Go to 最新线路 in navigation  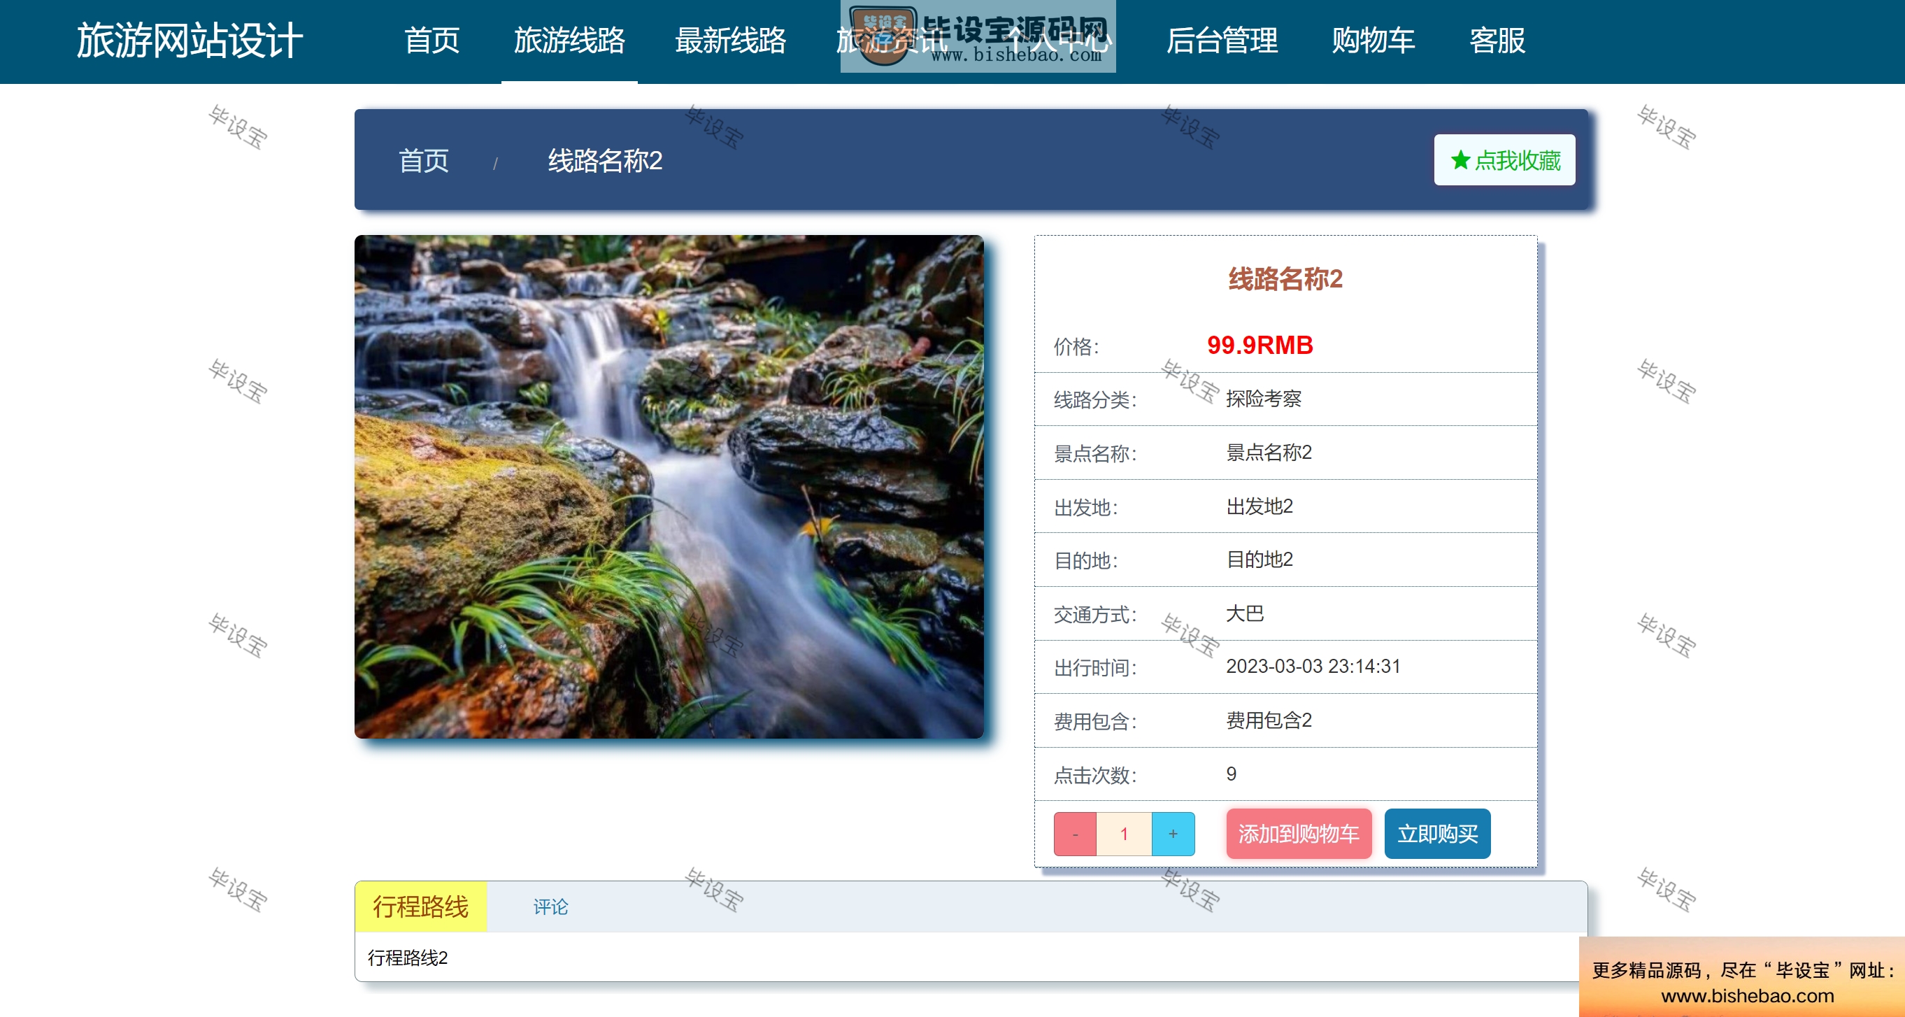731,41
